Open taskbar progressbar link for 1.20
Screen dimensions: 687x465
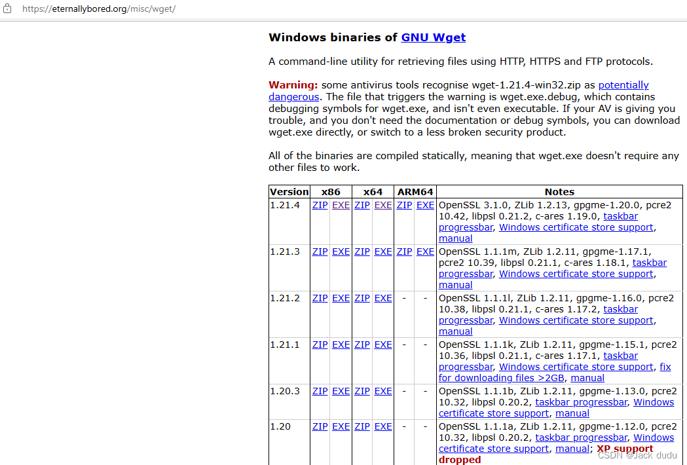582,437
